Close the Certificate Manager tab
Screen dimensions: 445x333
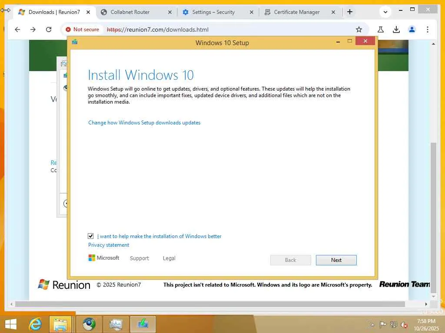coord(333,12)
